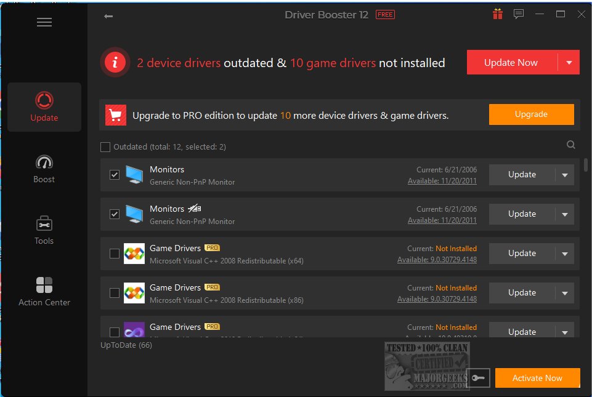Screen dimensions: 592x397
Task: Expand dropdown beside first Monitors Update
Action: [565, 175]
